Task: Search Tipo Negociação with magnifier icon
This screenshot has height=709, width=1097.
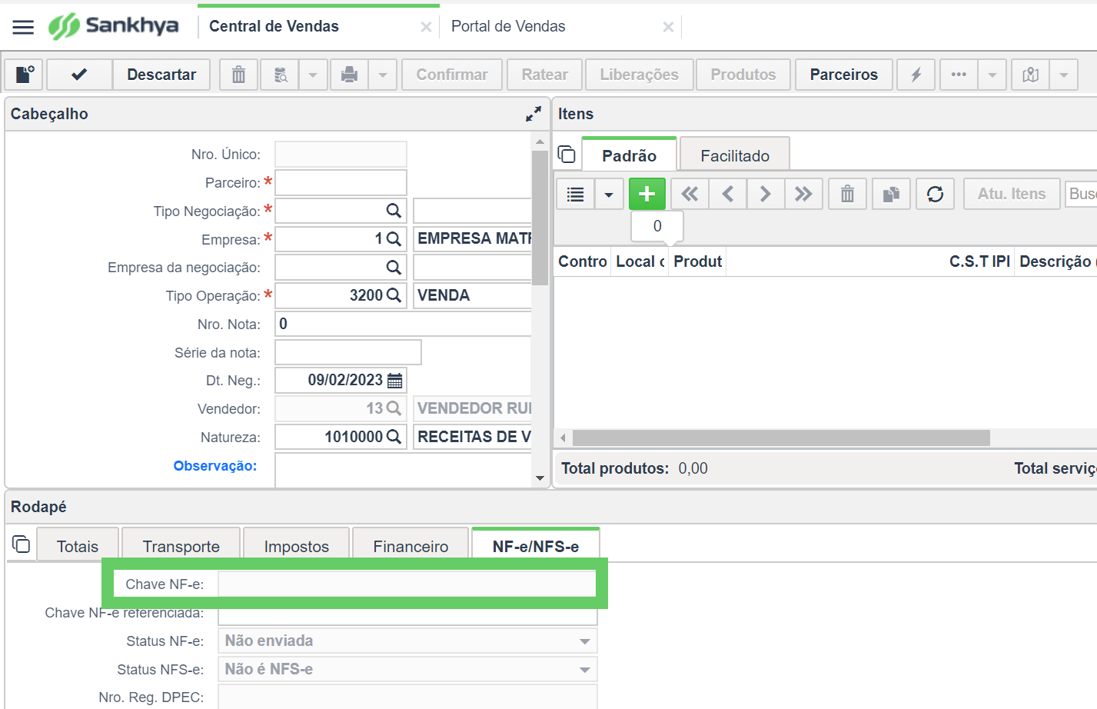Action: 394,211
